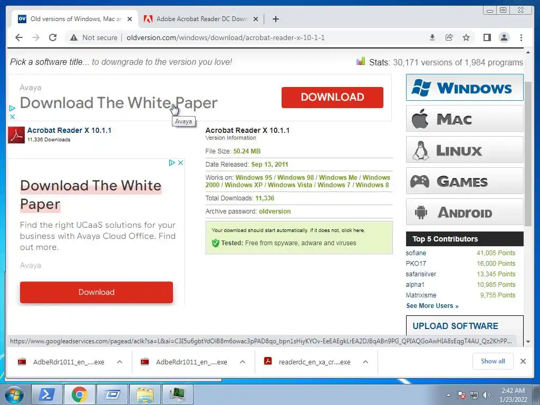This screenshot has width=540, height=405.
Task: Click the red DOWNLOAD banner button
Action: [x=332, y=97]
